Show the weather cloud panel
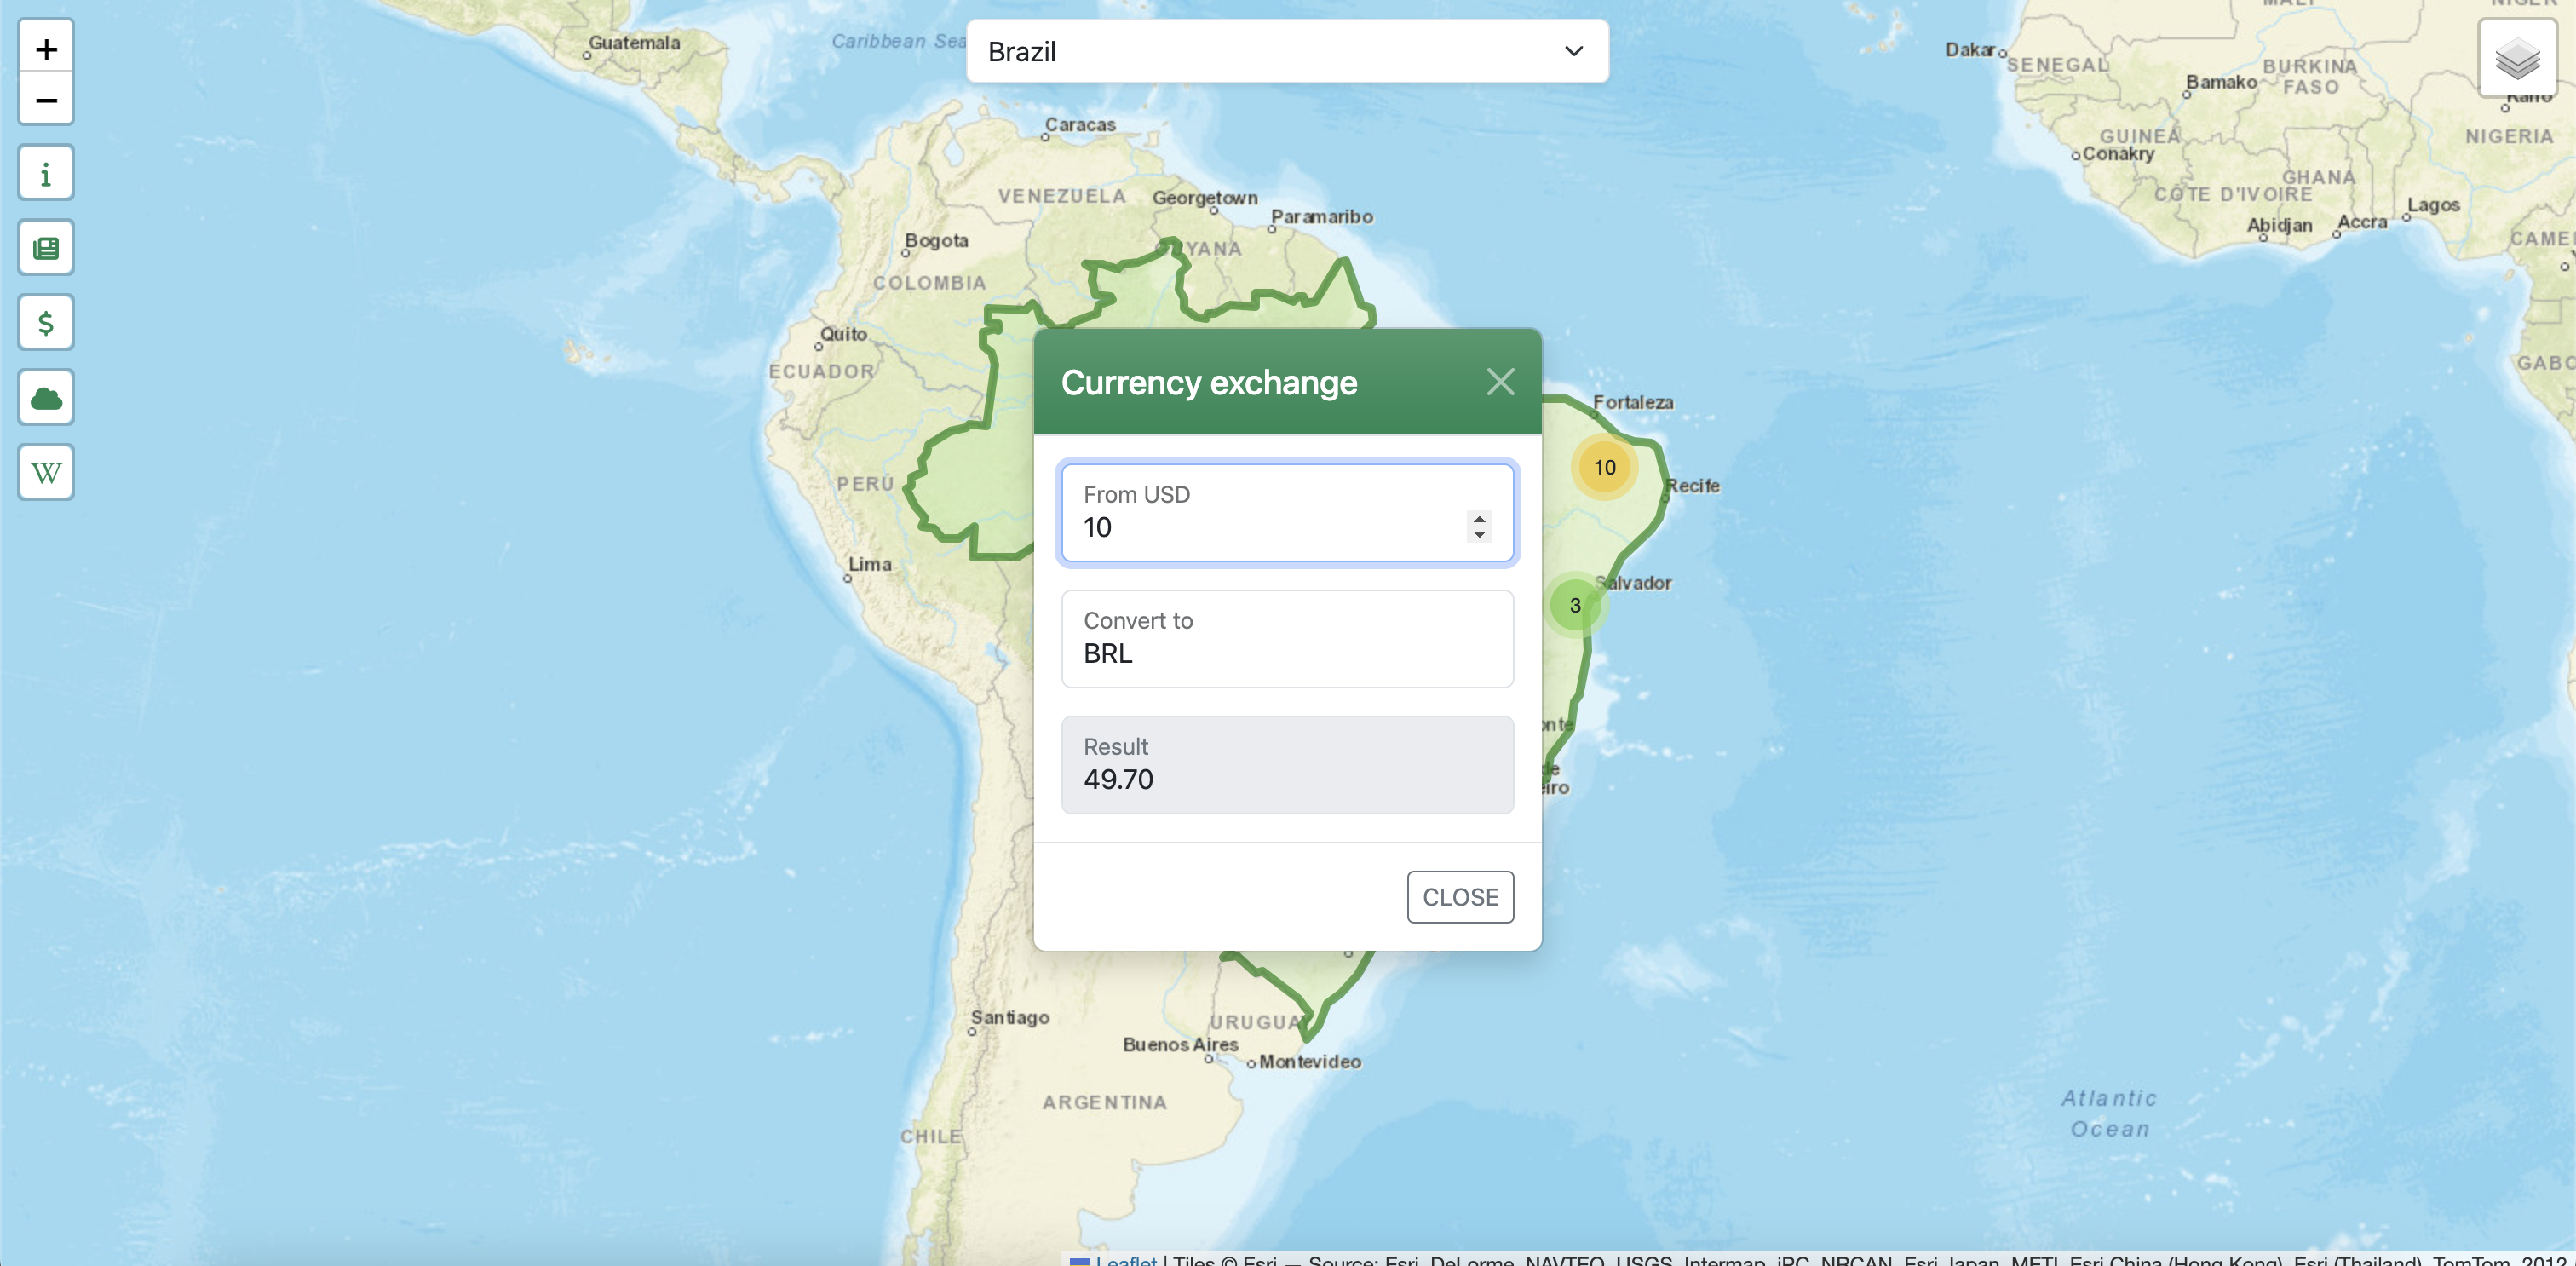Screen dimensions: 2576x1266 (x=46, y=398)
